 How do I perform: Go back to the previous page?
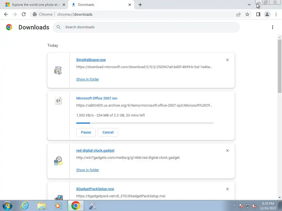click(6, 14)
